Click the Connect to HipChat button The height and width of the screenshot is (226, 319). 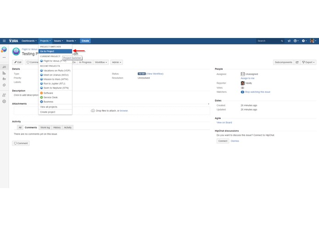223,141
